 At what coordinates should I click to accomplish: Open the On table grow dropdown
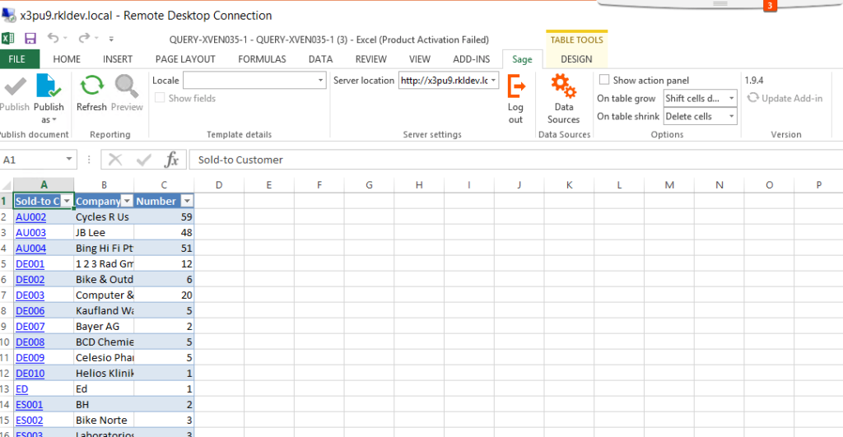[x=731, y=99]
